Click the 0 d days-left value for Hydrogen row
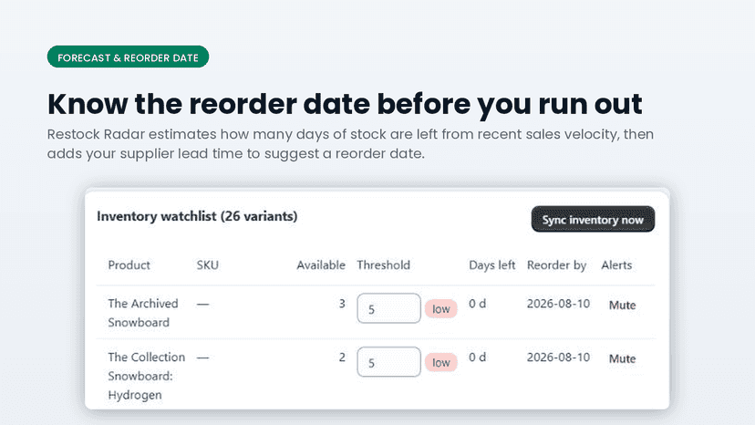Image resolution: width=755 pixels, height=425 pixels. tap(477, 358)
